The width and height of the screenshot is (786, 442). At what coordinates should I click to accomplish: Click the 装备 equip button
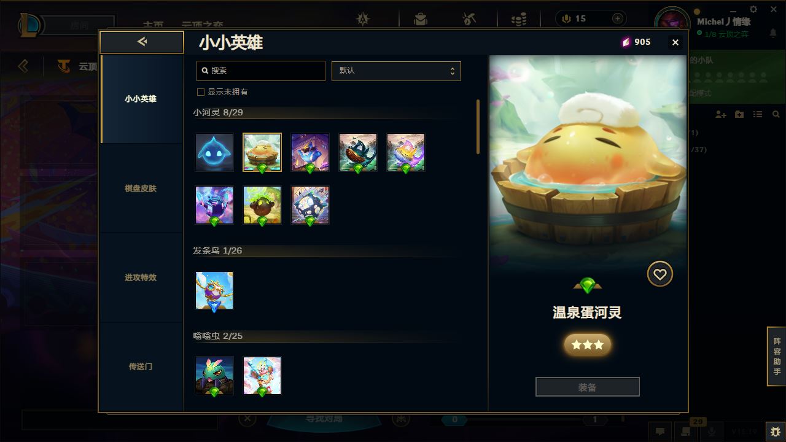[x=588, y=387]
